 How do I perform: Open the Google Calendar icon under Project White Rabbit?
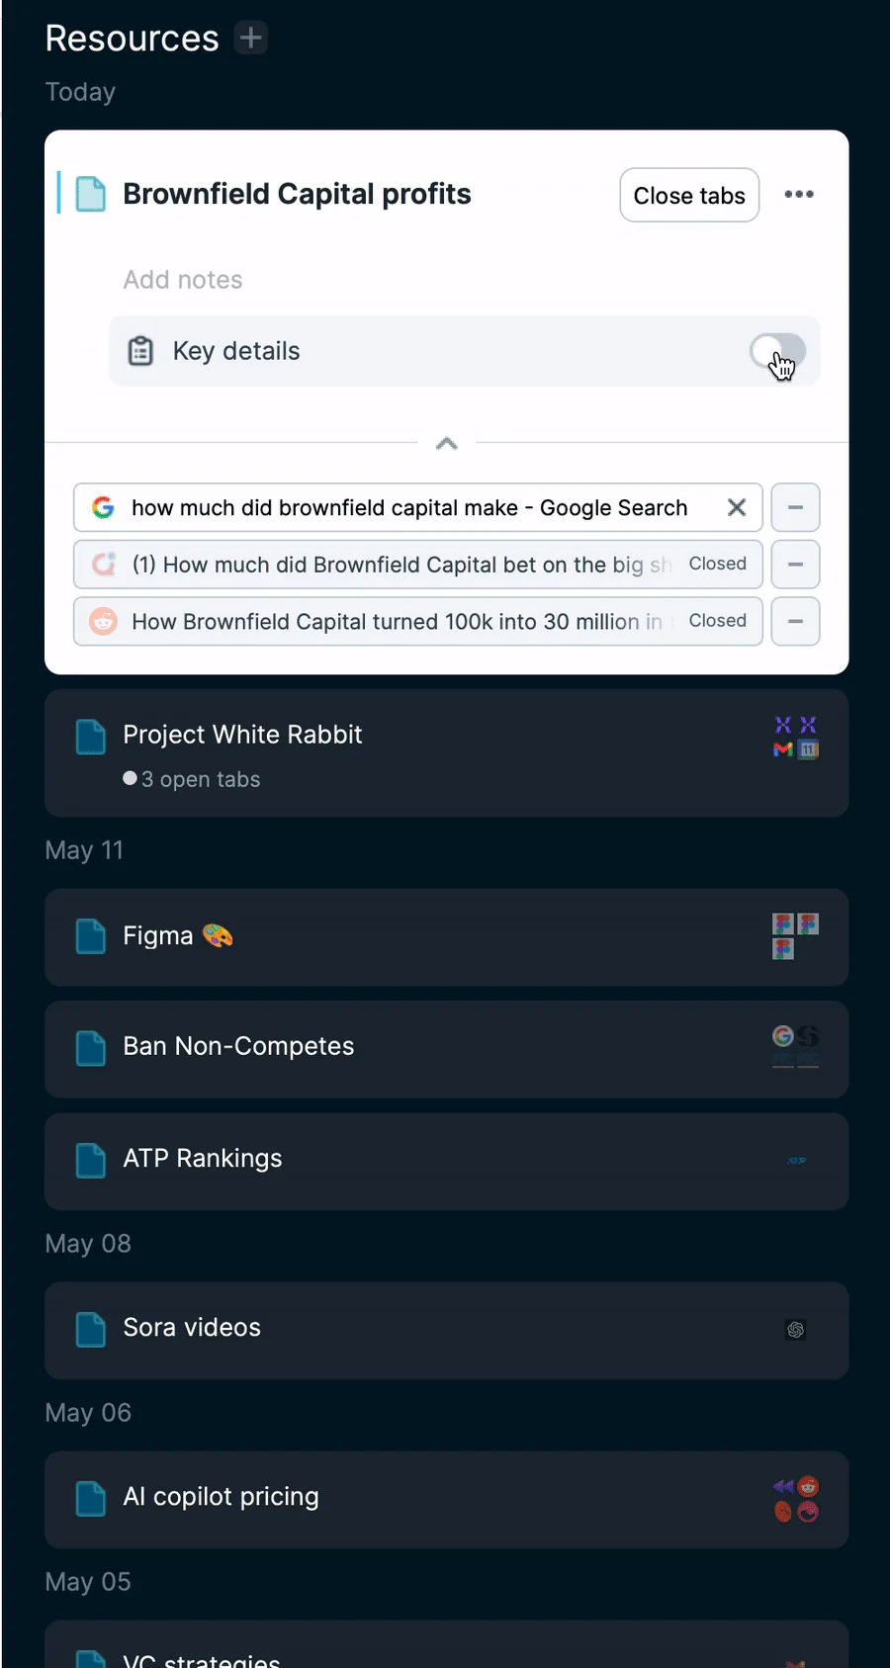(808, 748)
